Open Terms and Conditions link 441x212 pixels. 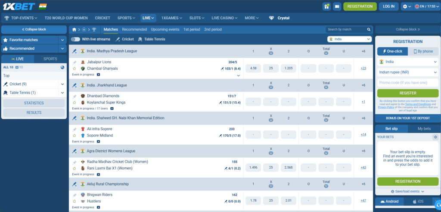[418, 104]
